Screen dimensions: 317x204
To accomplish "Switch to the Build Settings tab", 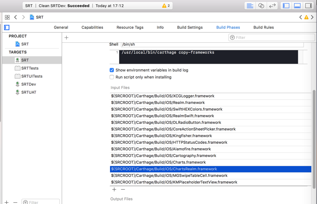I will tap(189, 27).
